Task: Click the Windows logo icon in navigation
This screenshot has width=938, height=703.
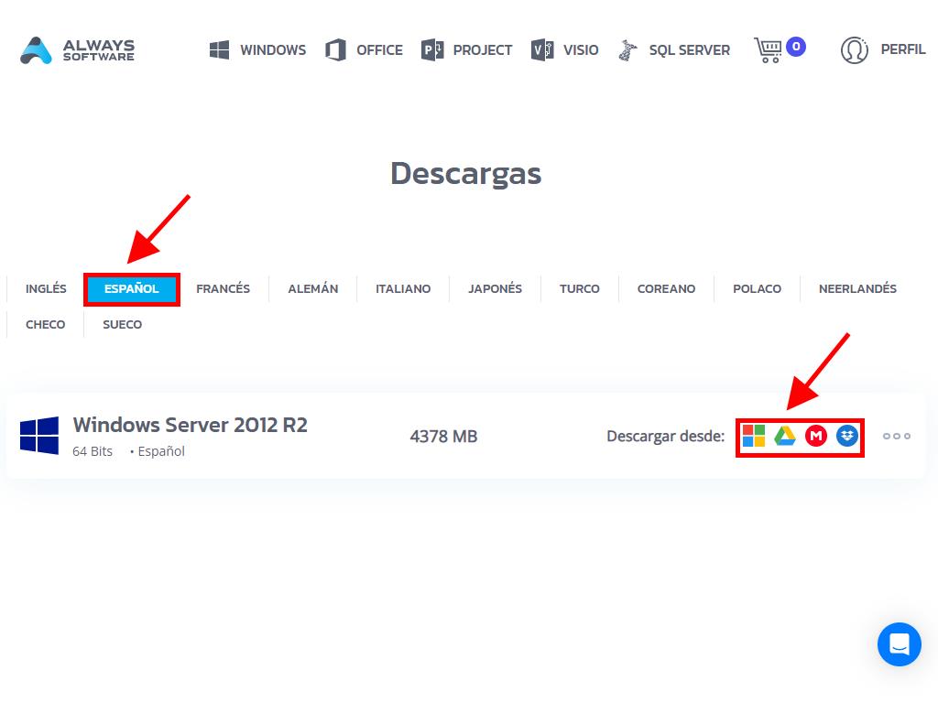Action: click(220, 50)
